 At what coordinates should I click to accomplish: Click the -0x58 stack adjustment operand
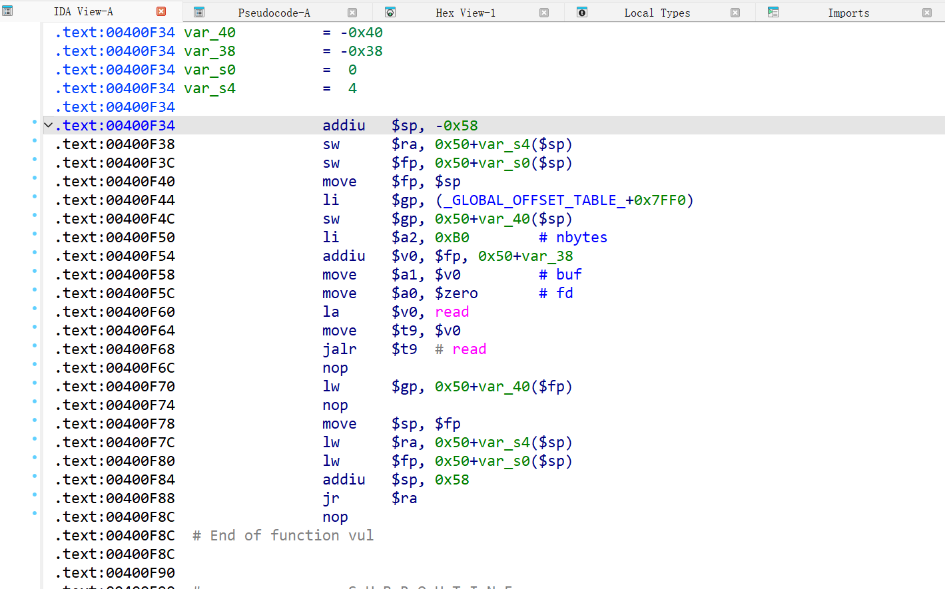[x=457, y=126]
